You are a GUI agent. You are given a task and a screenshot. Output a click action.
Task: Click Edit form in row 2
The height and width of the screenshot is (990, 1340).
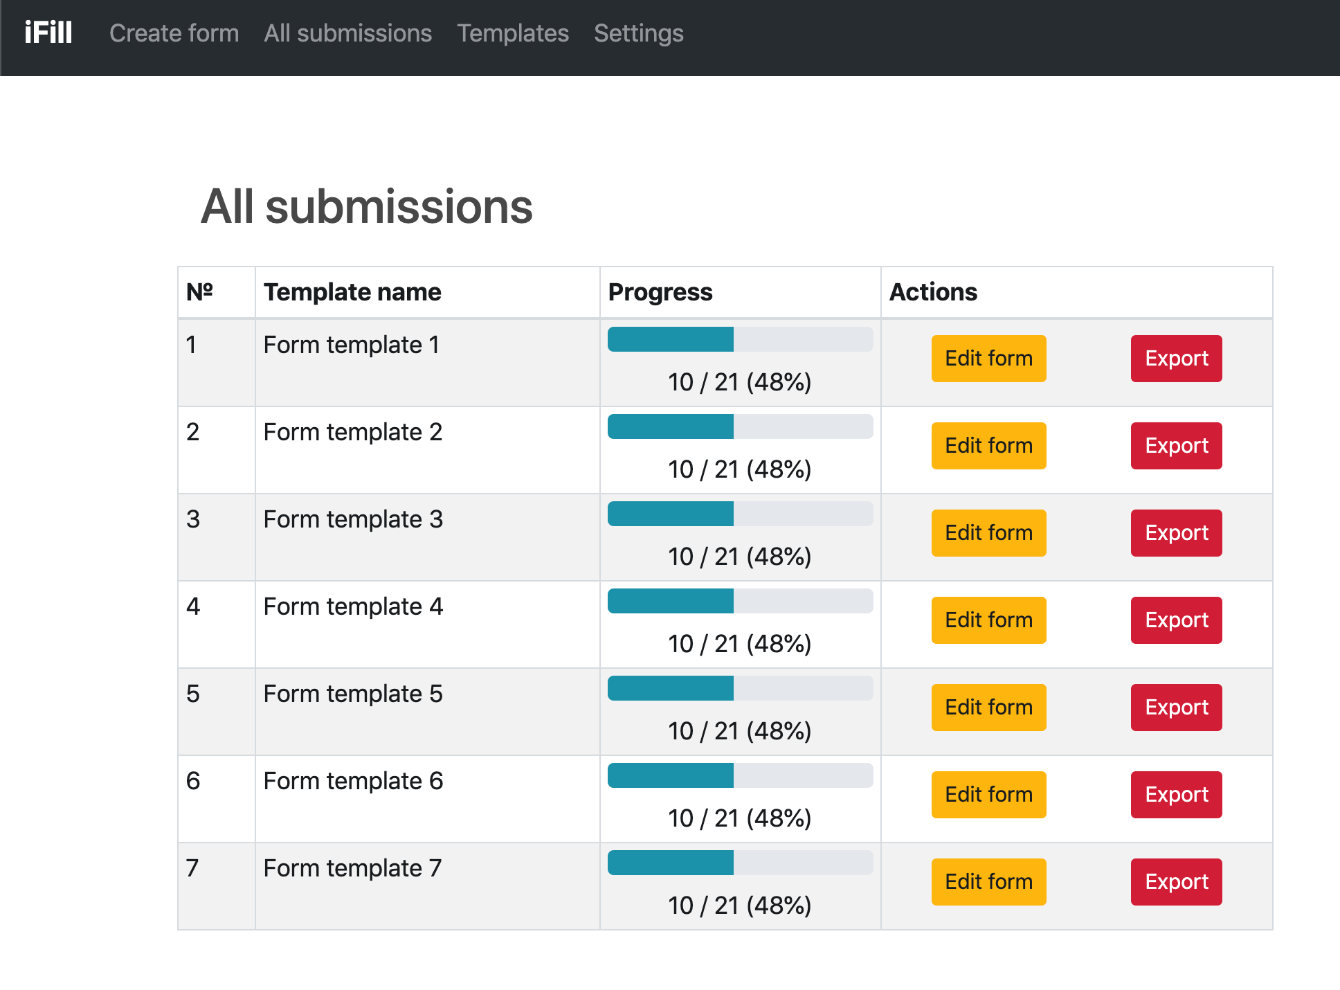[x=988, y=446]
